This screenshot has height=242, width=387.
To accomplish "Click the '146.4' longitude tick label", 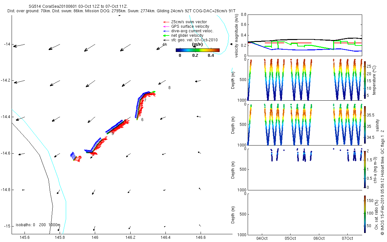I will coord(165,238).
